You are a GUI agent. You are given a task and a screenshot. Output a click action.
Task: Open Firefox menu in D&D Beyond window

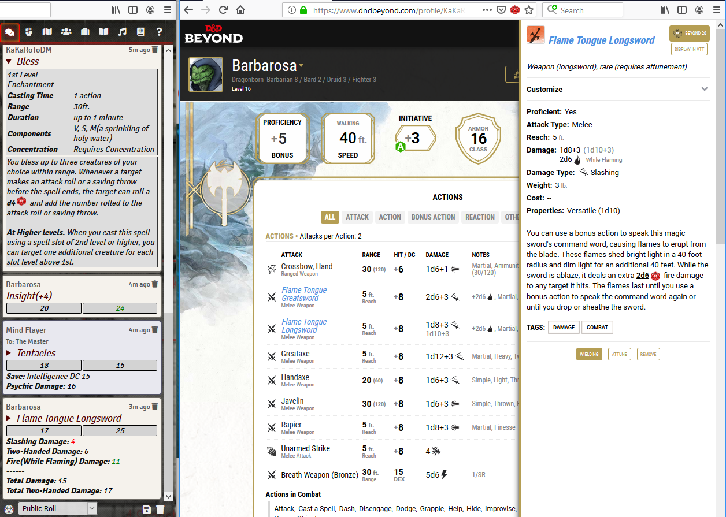click(717, 10)
